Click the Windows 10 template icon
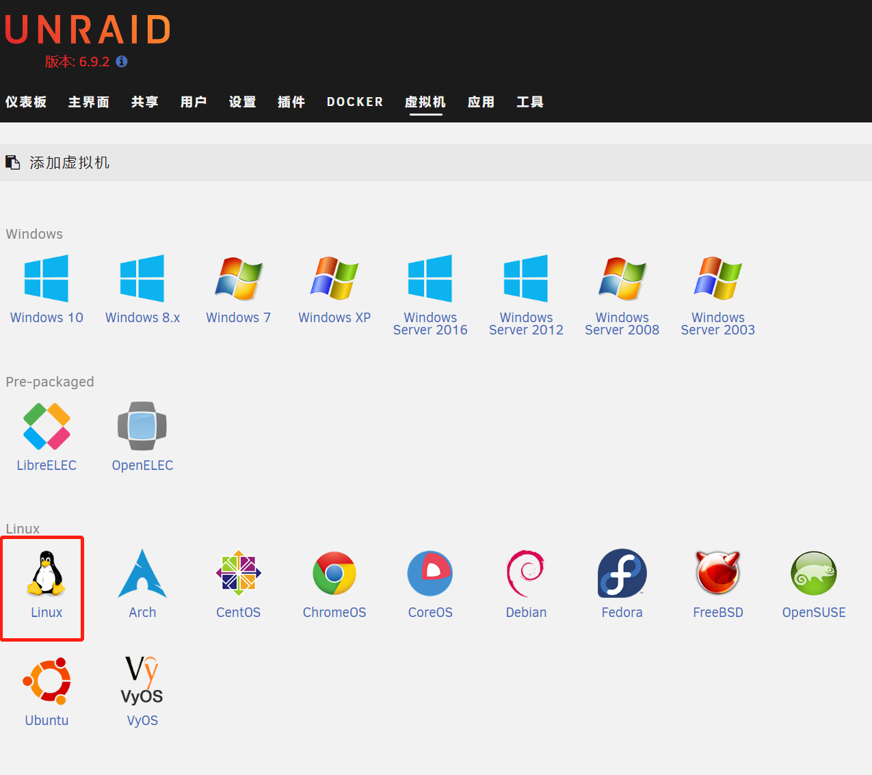This screenshot has width=872, height=775. tap(47, 278)
